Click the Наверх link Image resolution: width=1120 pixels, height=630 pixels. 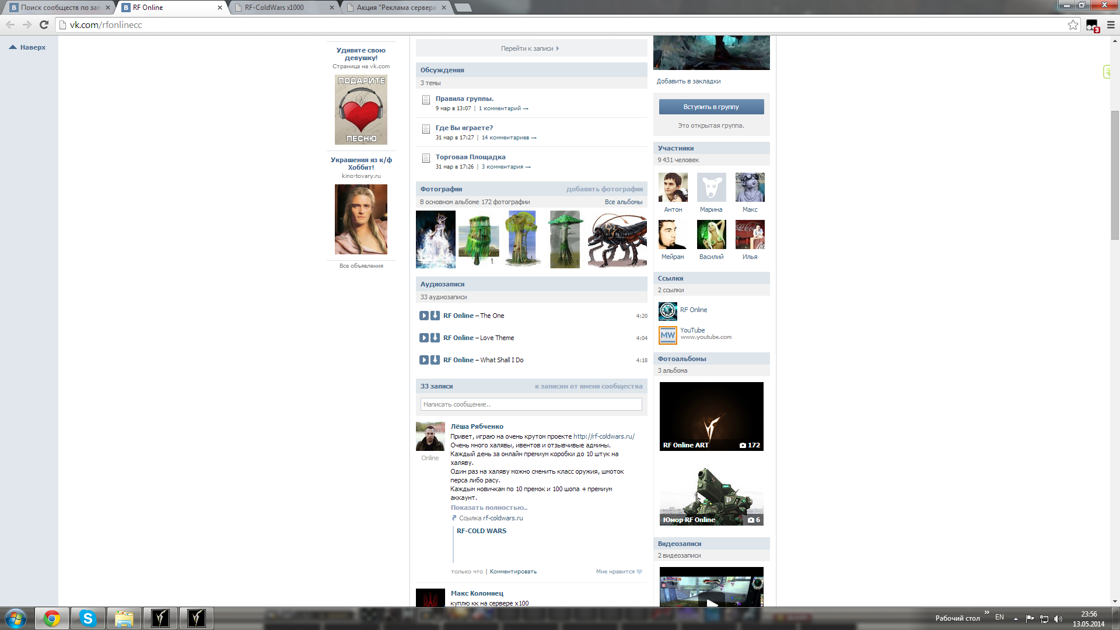[27, 47]
